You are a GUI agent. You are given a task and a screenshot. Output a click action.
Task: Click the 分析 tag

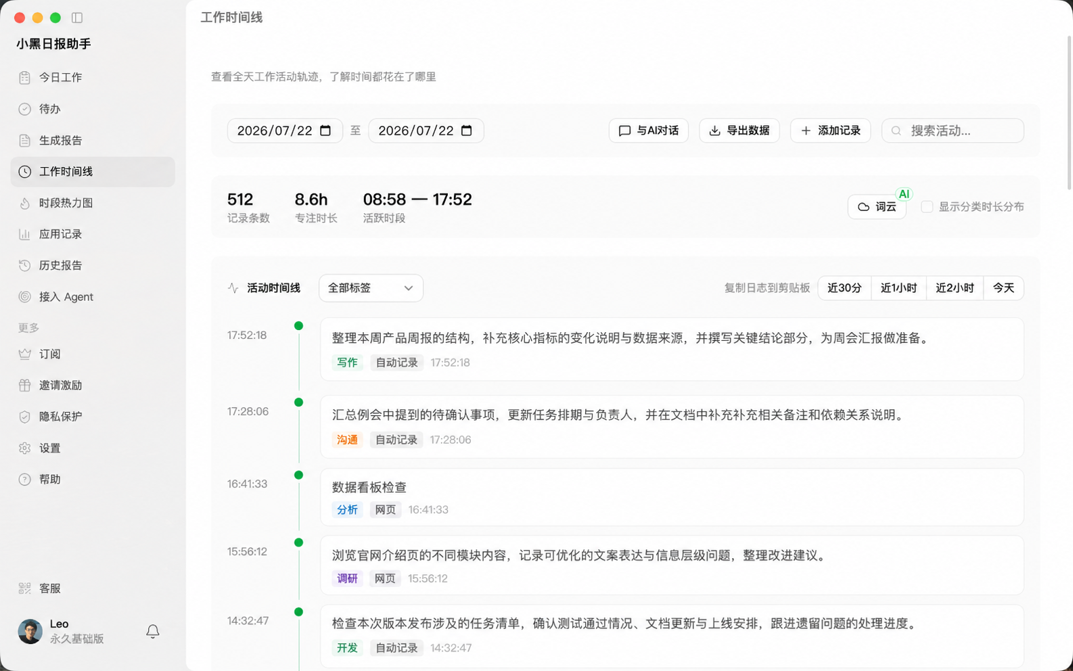pos(347,510)
